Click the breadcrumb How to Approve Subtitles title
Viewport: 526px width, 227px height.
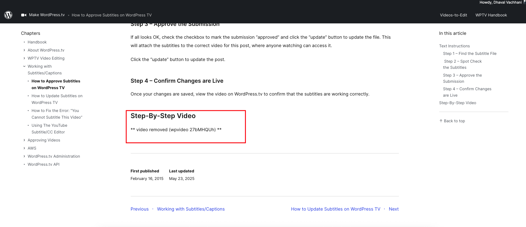[x=111, y=15]
